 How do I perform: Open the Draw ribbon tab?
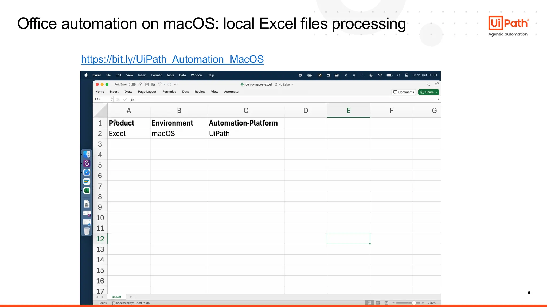click(128, 92)
